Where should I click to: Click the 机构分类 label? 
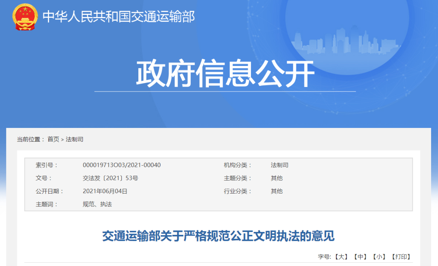coord(237,165)
